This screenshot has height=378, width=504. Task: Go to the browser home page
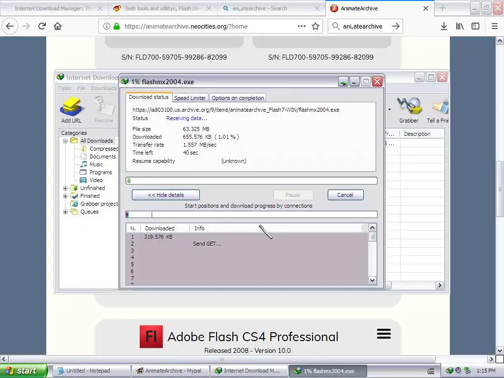click(x=58, y=26)
